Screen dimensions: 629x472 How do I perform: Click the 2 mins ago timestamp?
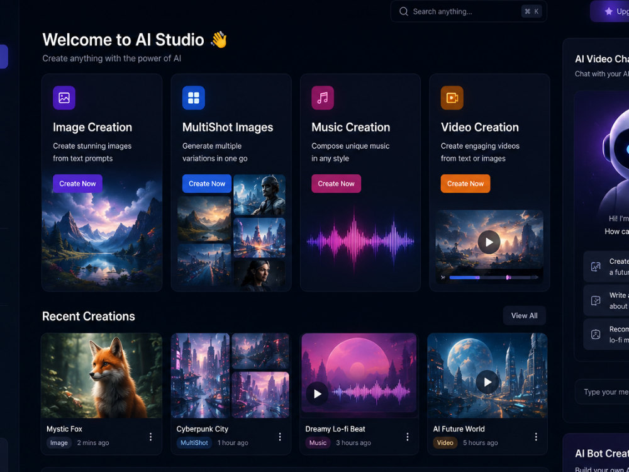93,442
